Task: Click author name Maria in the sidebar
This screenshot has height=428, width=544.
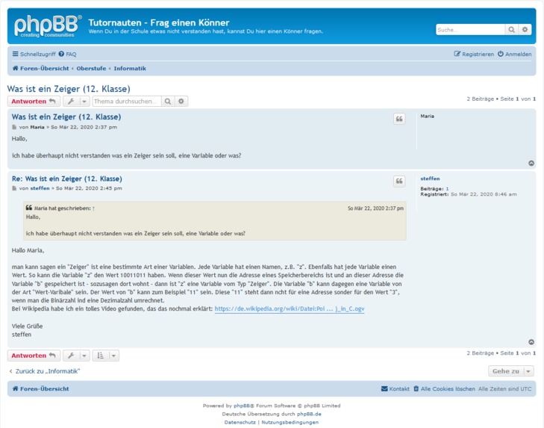Action: (427, 117)
